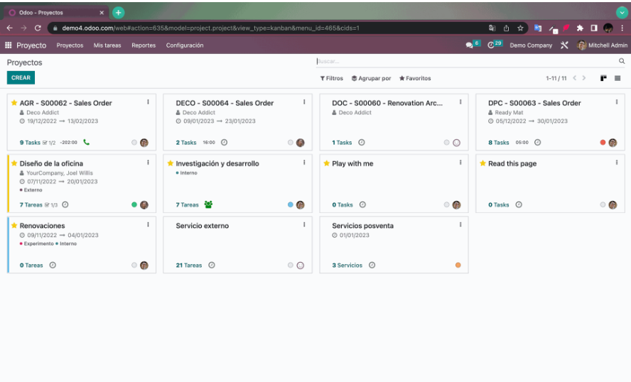Open the 7 Tareas link on Investigación y desarrollo
Image resolution: width=631 pixels, height=382 pixels.
187,204
